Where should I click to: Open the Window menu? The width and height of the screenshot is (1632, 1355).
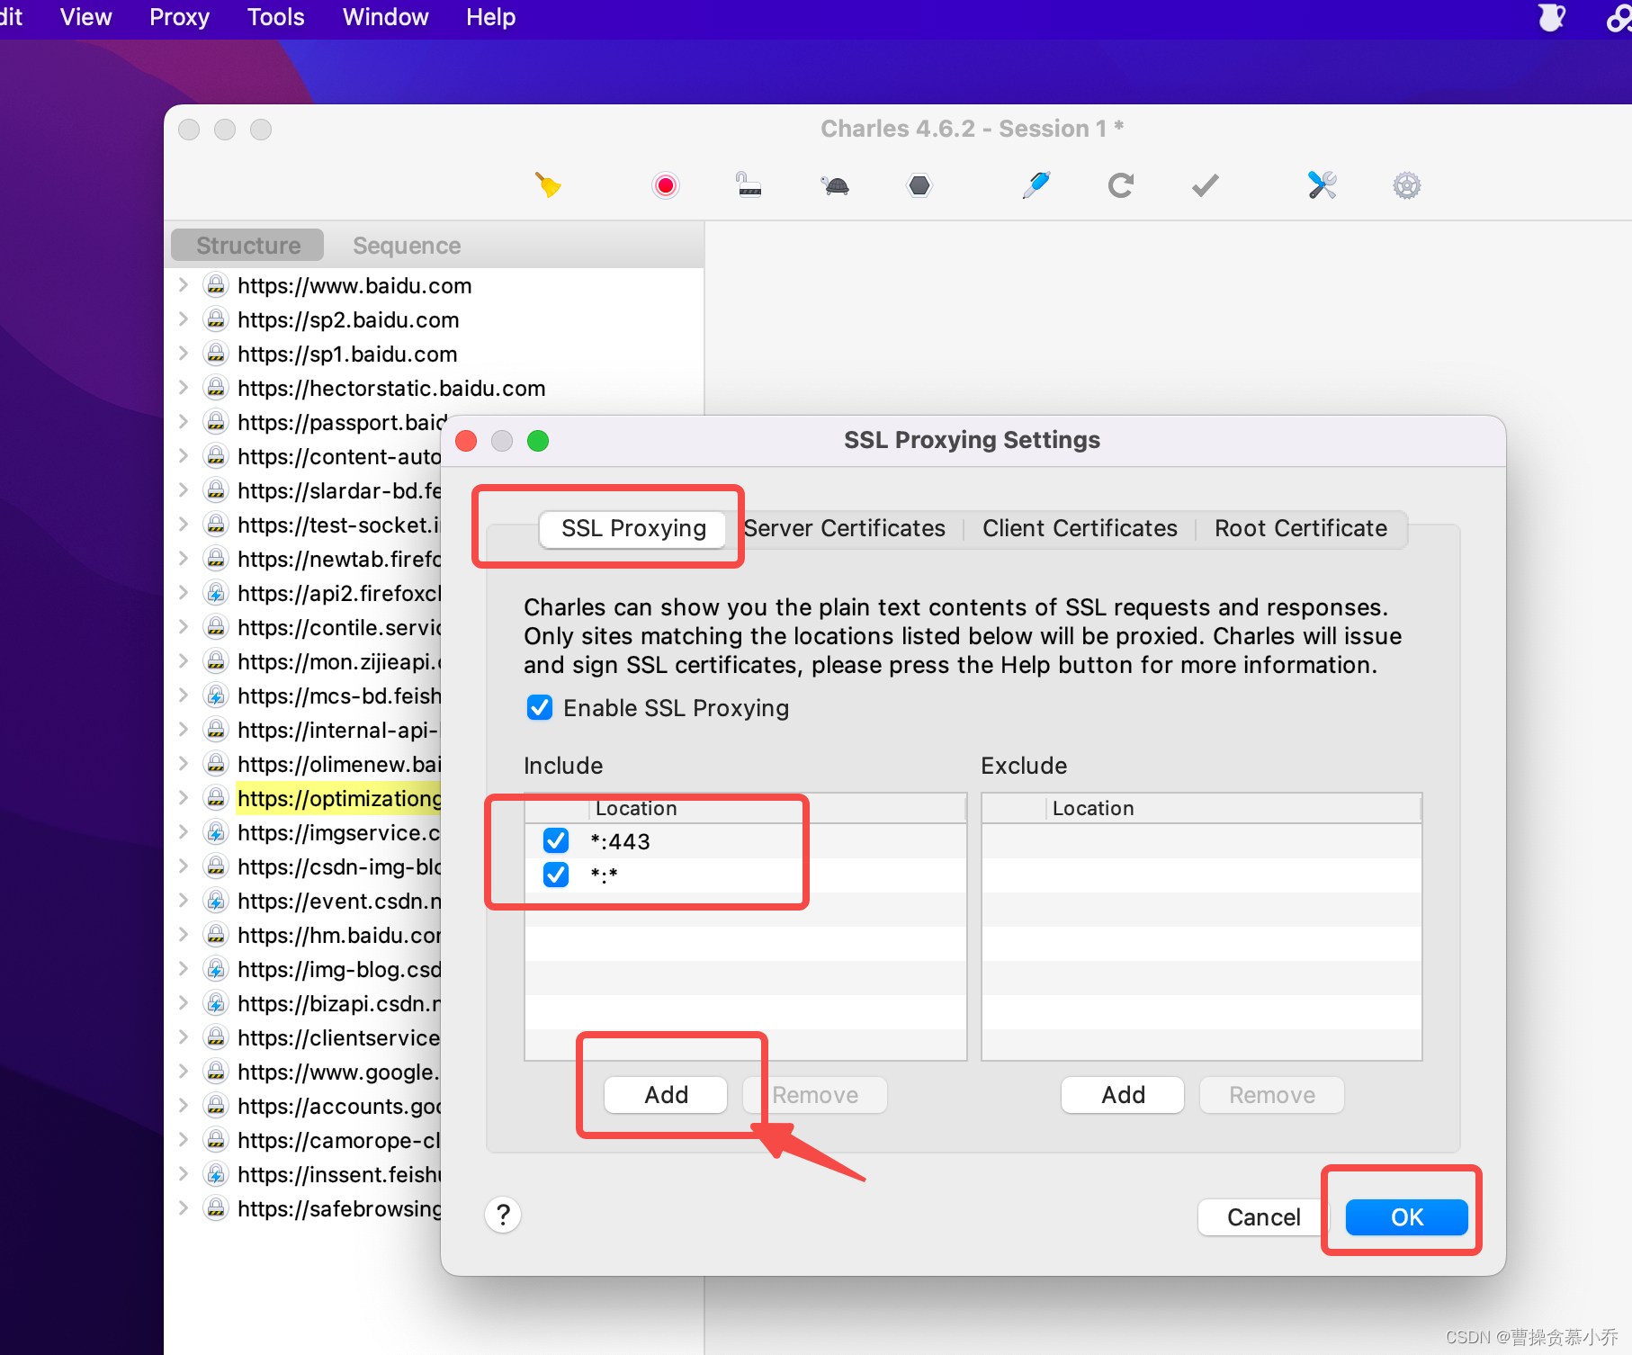click(x=386, y=17)
